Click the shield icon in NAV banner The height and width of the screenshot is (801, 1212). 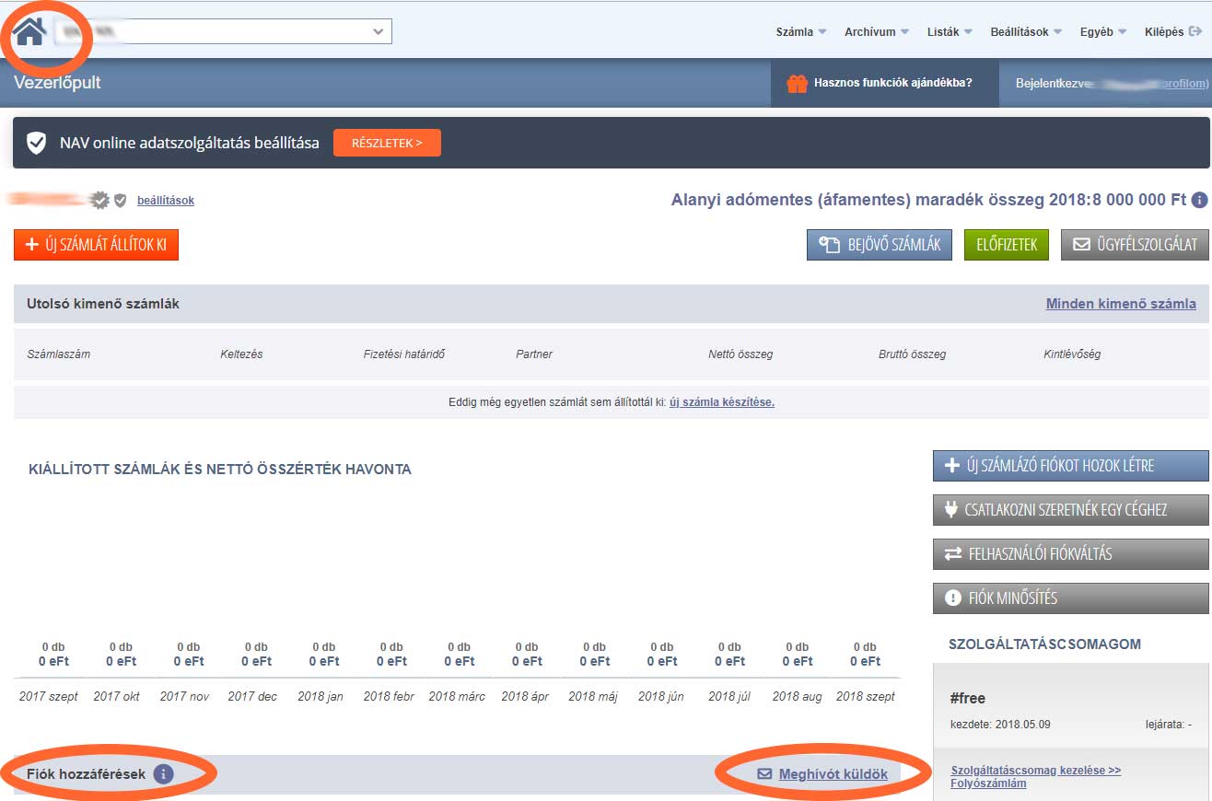(36, 143)
